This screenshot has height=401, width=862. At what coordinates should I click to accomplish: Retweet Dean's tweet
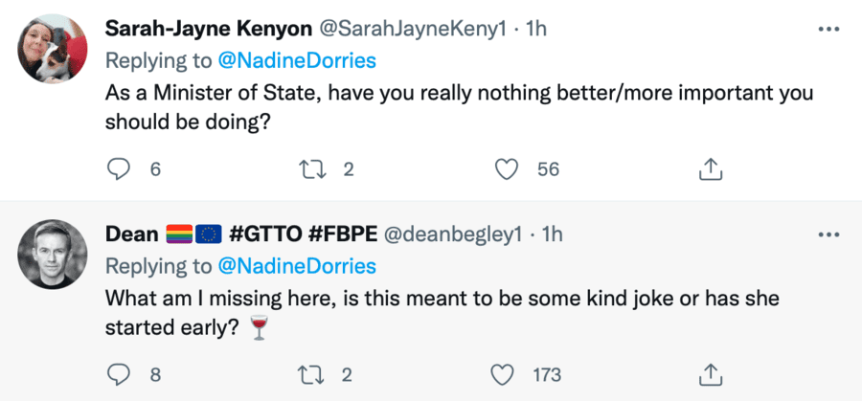311,373
